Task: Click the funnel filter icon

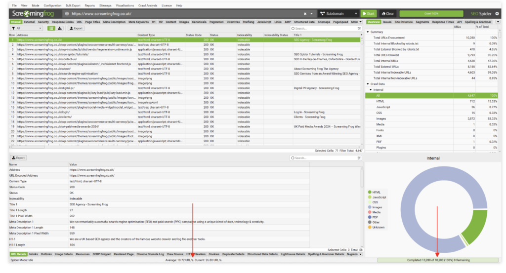Action: [13, 28]
